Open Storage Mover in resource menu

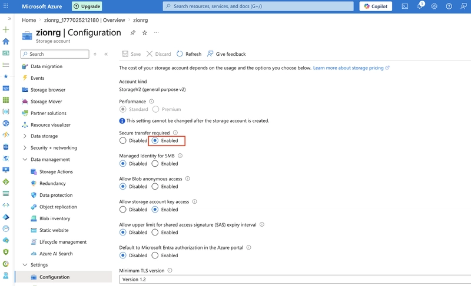47,102
